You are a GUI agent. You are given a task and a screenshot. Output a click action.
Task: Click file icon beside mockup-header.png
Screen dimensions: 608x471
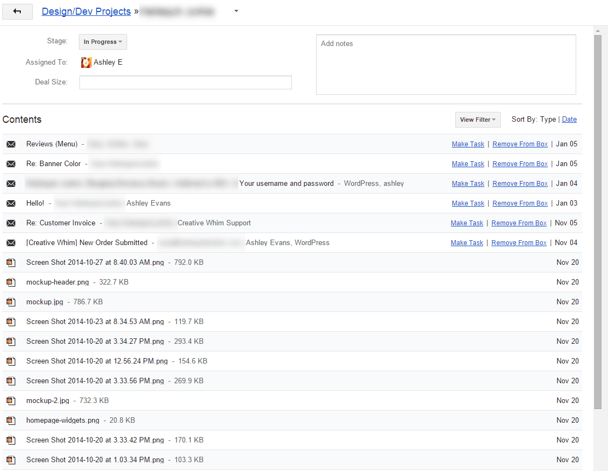[11, 282]
